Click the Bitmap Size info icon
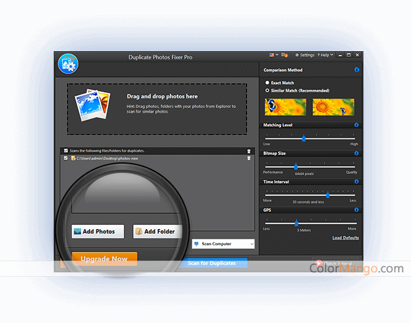 click(357, 153)
